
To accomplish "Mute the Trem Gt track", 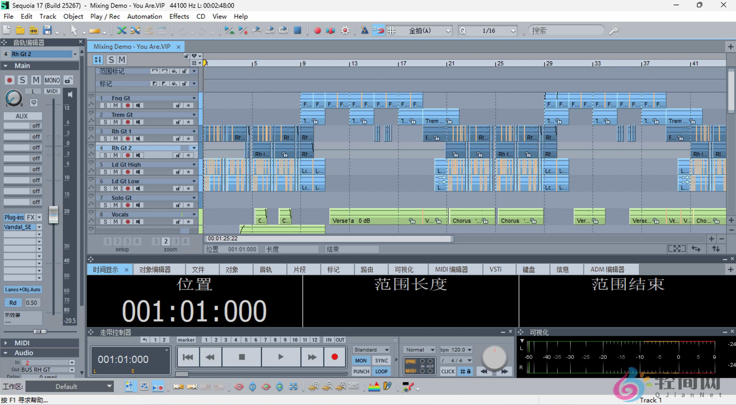I will tap(115, 122).
